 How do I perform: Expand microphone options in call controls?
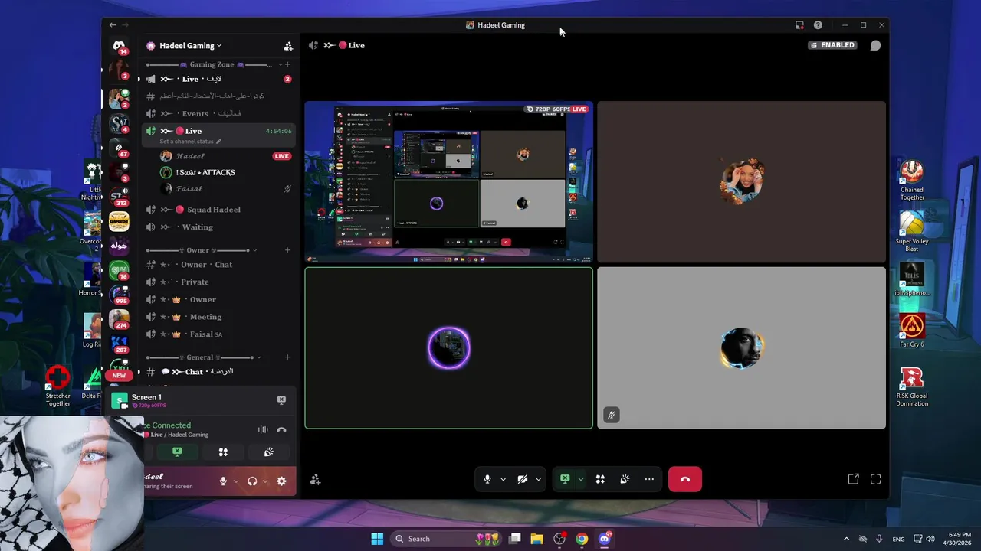click(x=503, y=479)
